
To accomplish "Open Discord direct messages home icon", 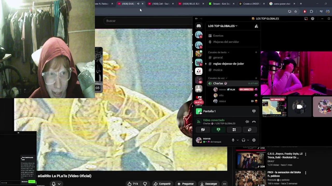I will click(x=199, y=26).
